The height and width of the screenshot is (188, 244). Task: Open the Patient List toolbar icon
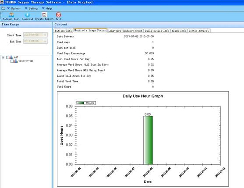pyautogui.click(x=11, y=15)
